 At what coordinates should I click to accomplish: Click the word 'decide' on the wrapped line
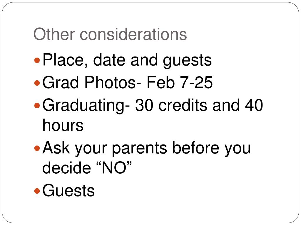point(66,167)
